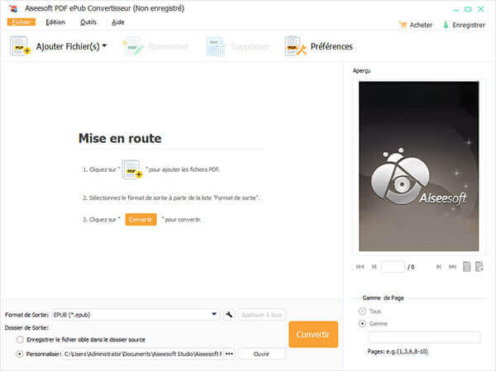Screen dimensions: 496x371
Task: Expand the Format de Sortie dropdown
Action: point(214,315)
